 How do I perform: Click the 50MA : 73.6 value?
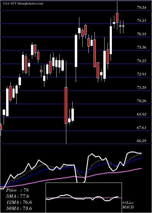click(x=19, y=208)
